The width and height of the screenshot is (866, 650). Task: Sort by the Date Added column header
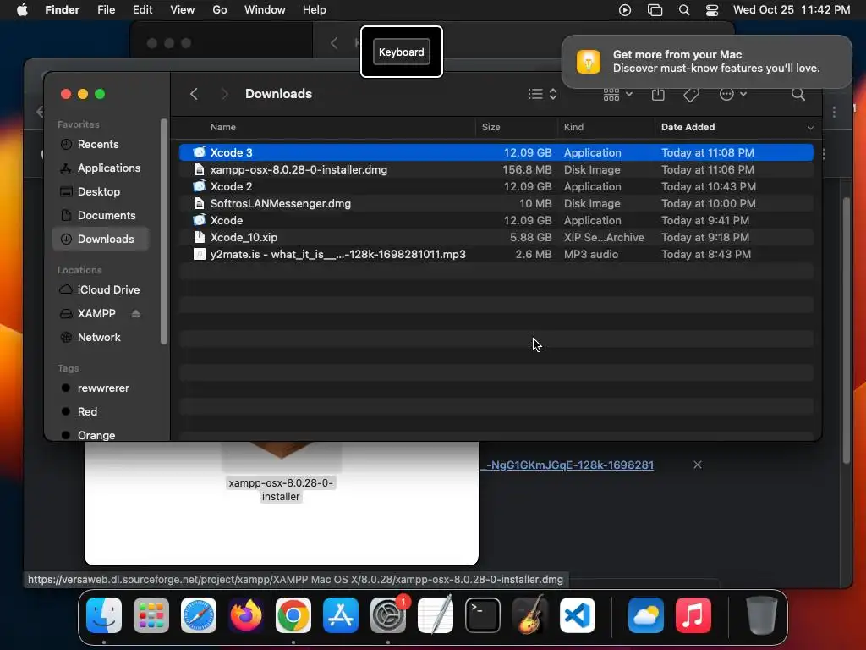click(x=688, y=127)
